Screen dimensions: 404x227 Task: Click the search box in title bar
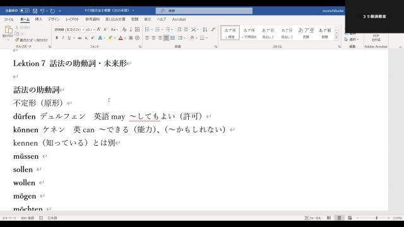click(204, 11)
